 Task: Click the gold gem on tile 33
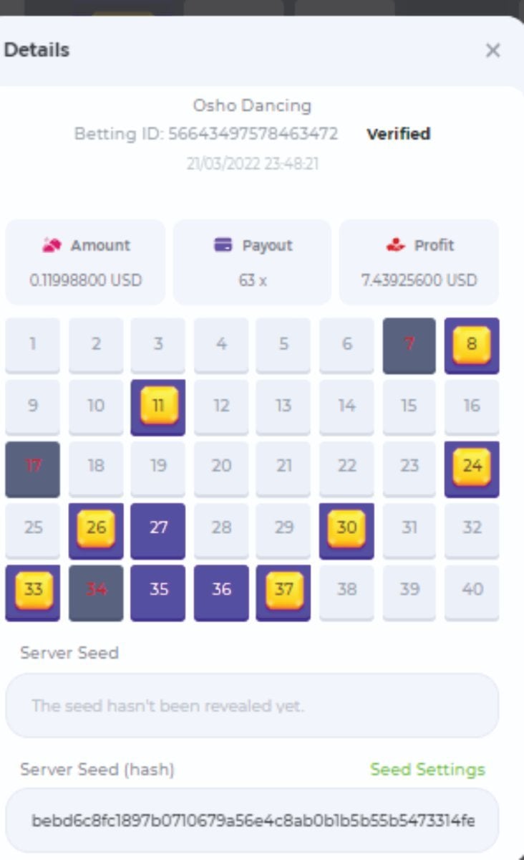point(33,591)
